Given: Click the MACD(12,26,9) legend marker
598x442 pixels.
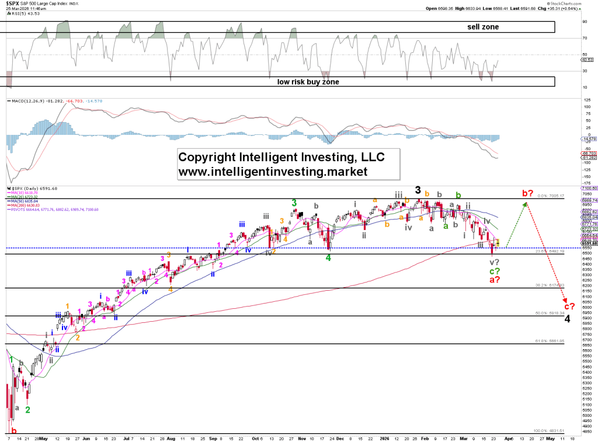Looking at the screenshot, I should [x=8, y=101].
